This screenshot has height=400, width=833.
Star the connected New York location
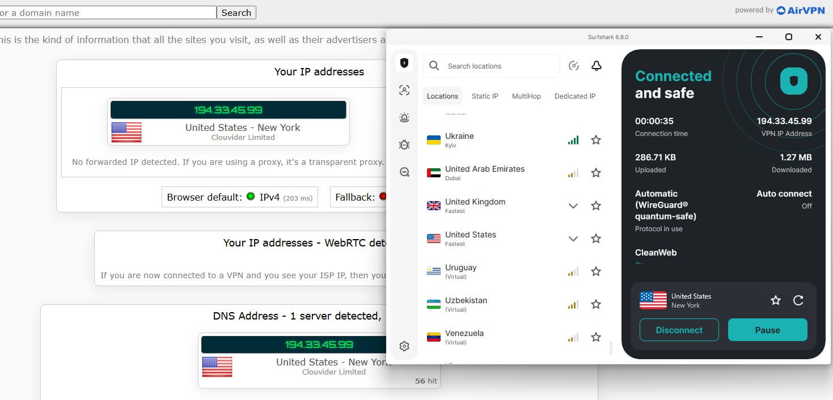point(776,300)
